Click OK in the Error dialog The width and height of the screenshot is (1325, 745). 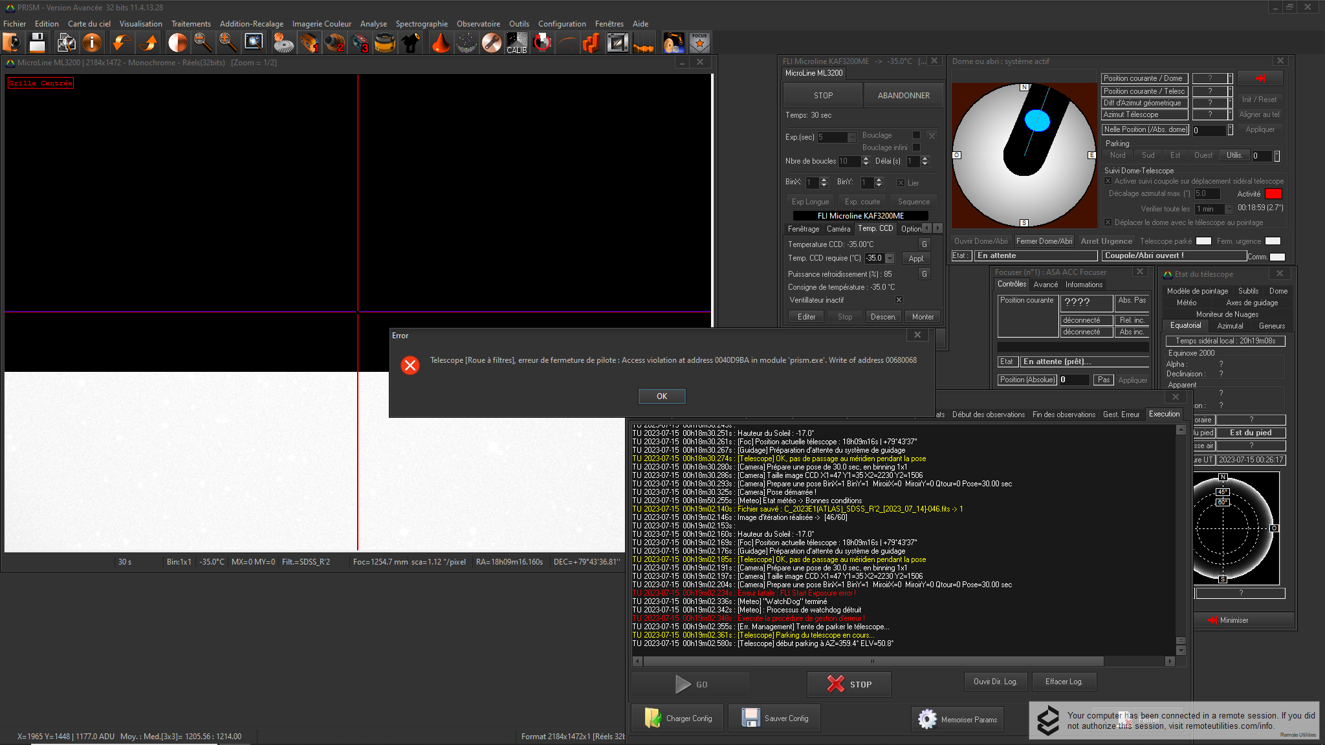[661, 396]
